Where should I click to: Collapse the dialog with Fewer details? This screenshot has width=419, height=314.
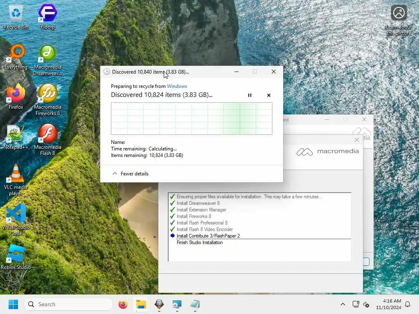(x=131, y=174)
